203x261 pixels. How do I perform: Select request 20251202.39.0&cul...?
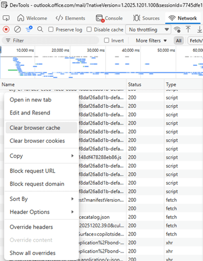coord(102,225)
